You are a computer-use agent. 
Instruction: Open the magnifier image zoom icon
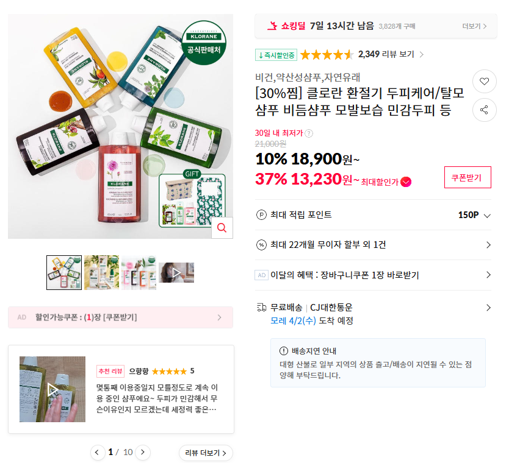click(222, 228)
